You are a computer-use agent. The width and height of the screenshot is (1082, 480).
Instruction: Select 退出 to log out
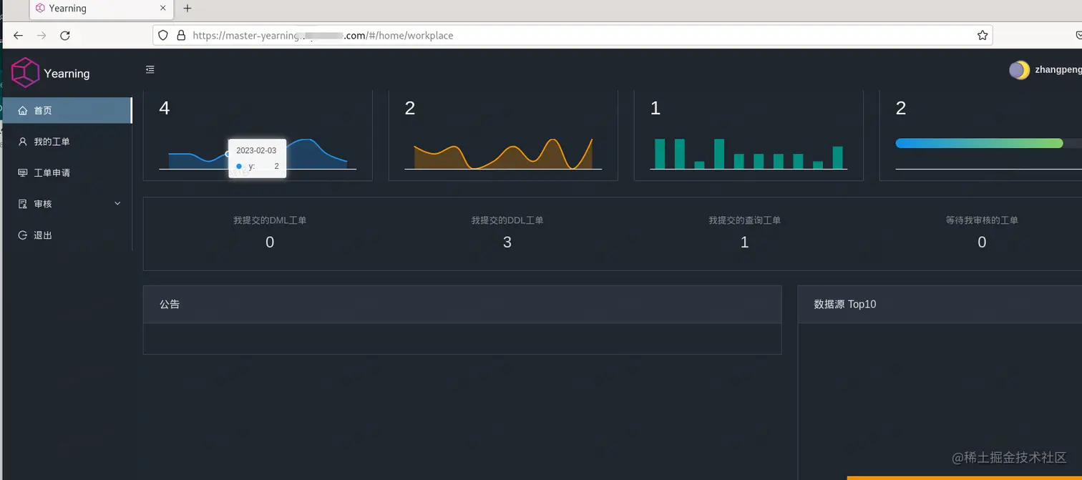[67, 235]
